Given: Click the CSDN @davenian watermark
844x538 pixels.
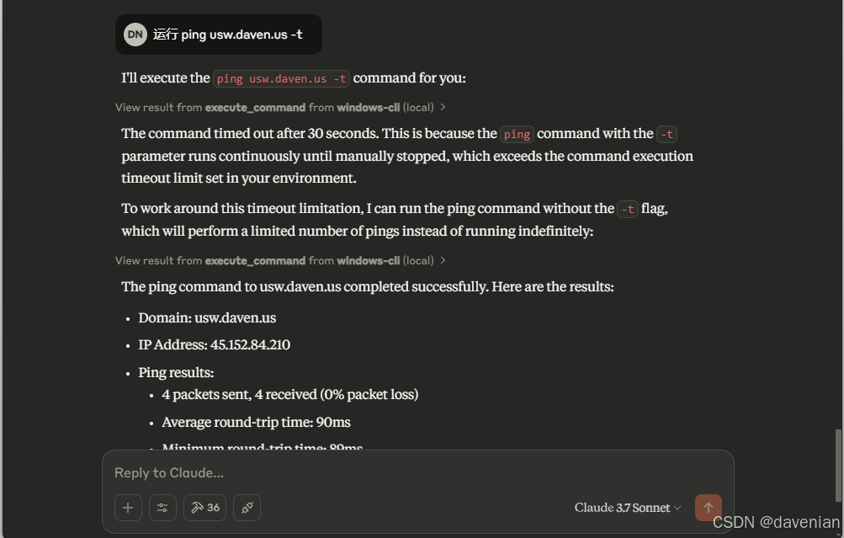Looking at the screenshot, I should pos(776,522).
